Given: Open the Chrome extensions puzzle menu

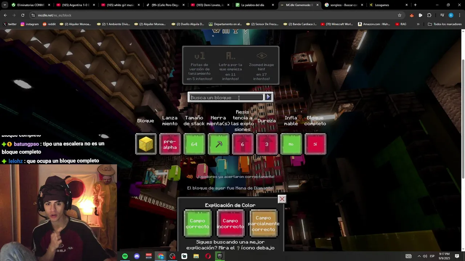Looking at the screenshot, I should click(429, 15).
